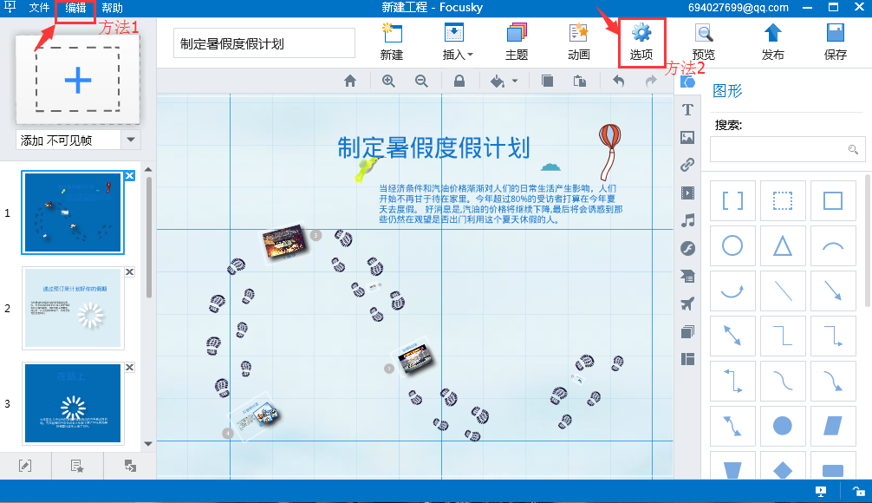The width and height of the screenshot is (872, 503).
Task: Select frame 3 thumbnail
Action: pyautogui.click(x=73, y=403)
